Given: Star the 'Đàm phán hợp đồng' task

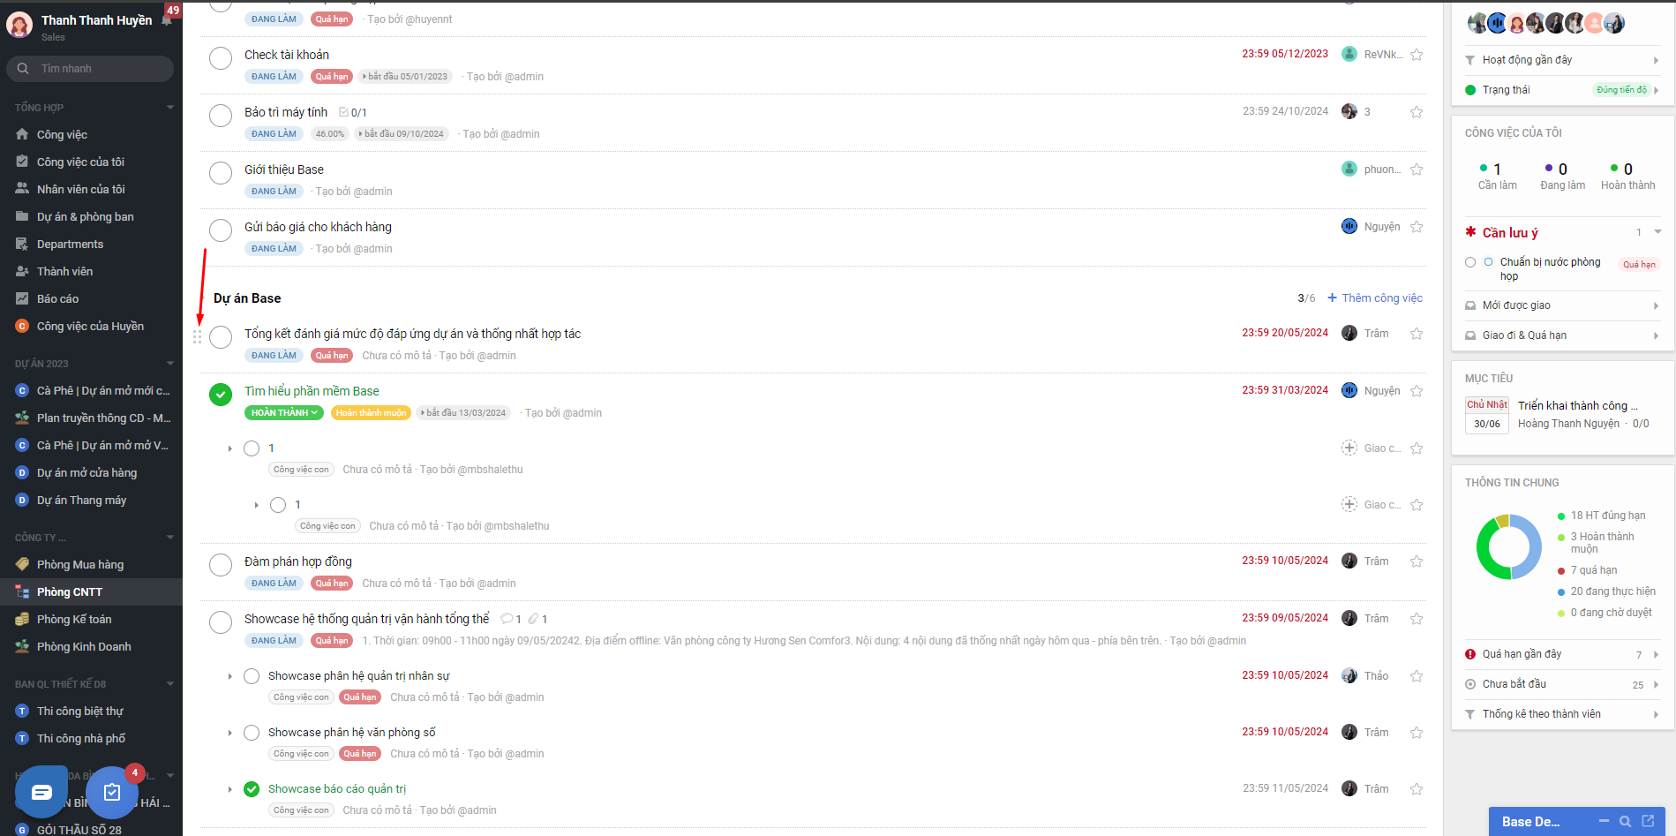Looking at the screenshot, I should point(1417,561).
